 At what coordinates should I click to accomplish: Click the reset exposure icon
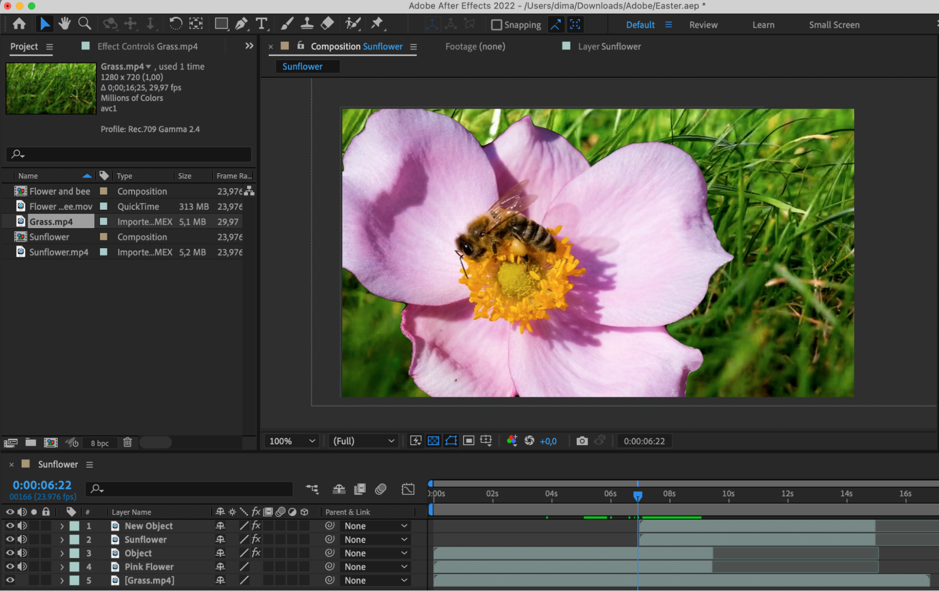529,441
